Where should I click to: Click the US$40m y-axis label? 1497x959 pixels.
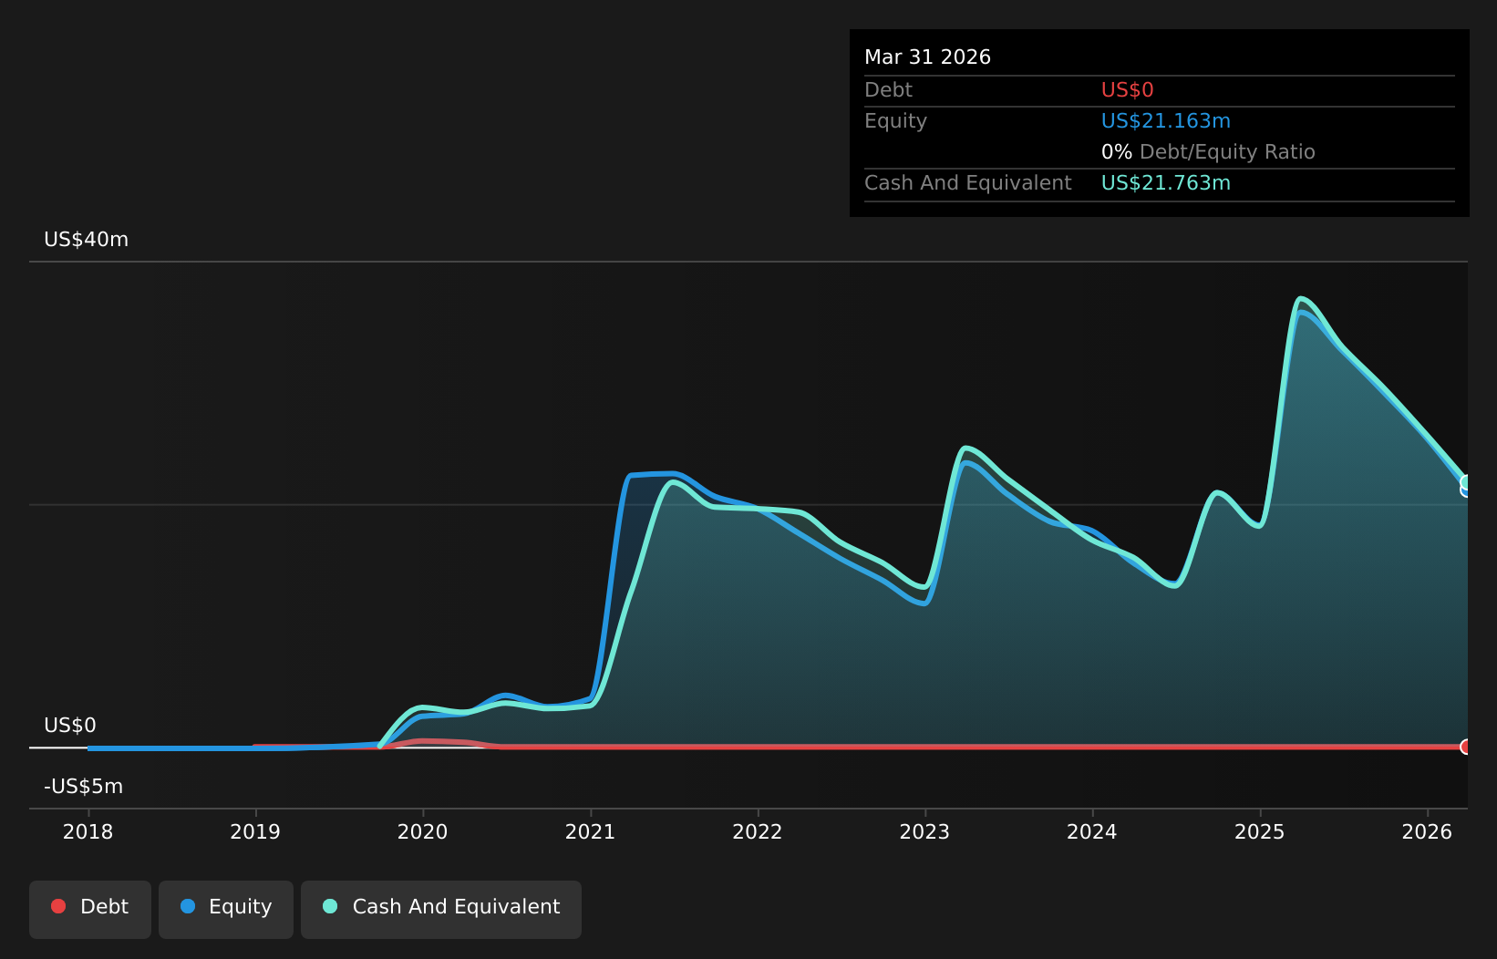tap(87, 240)
